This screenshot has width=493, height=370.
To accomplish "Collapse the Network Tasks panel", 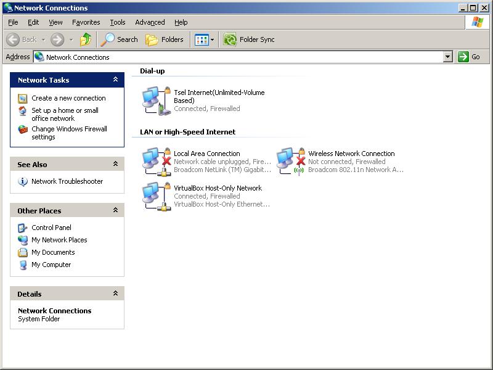I will (115, 80).
